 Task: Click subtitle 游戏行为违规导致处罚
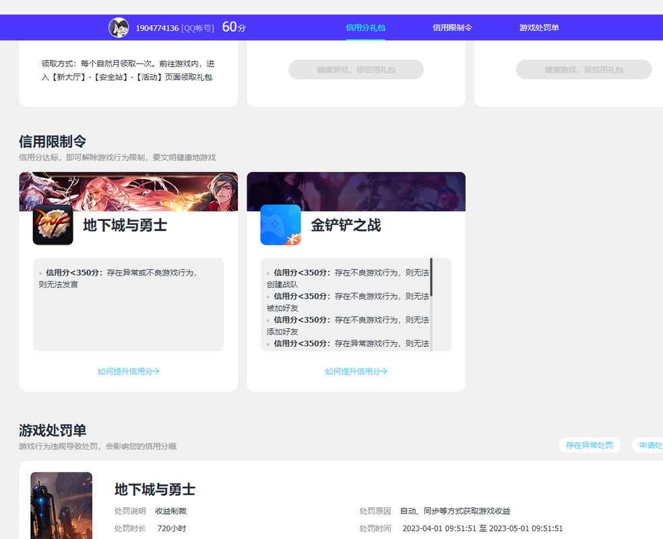coord(98,447)
